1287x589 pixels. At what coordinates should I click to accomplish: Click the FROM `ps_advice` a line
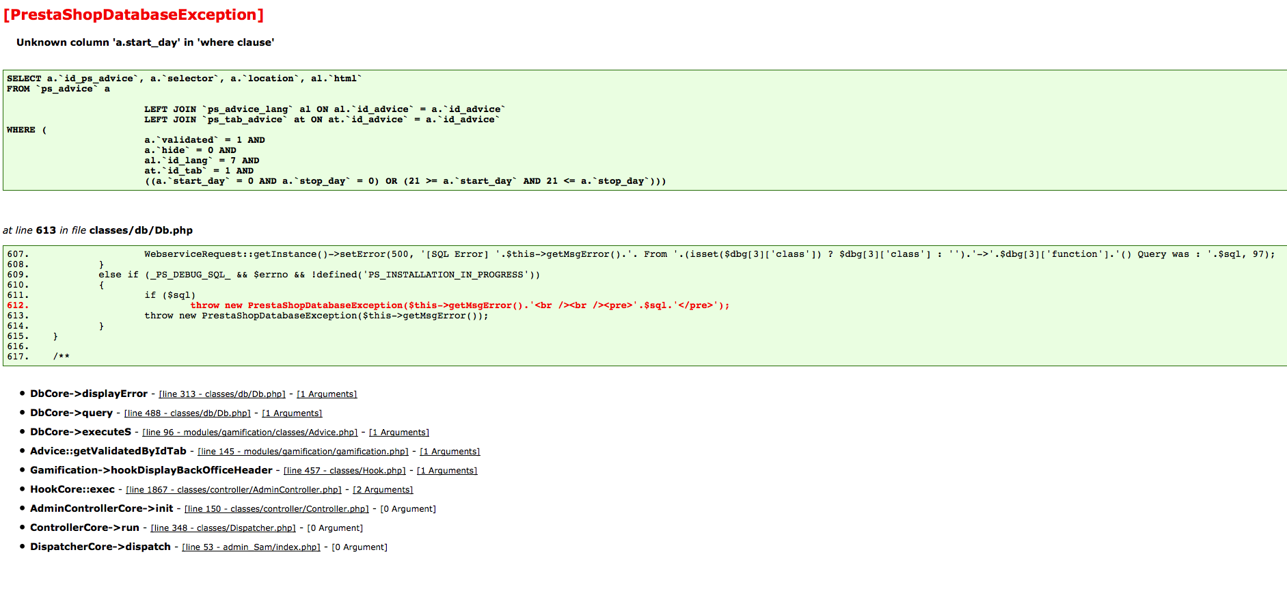[58, 89]
